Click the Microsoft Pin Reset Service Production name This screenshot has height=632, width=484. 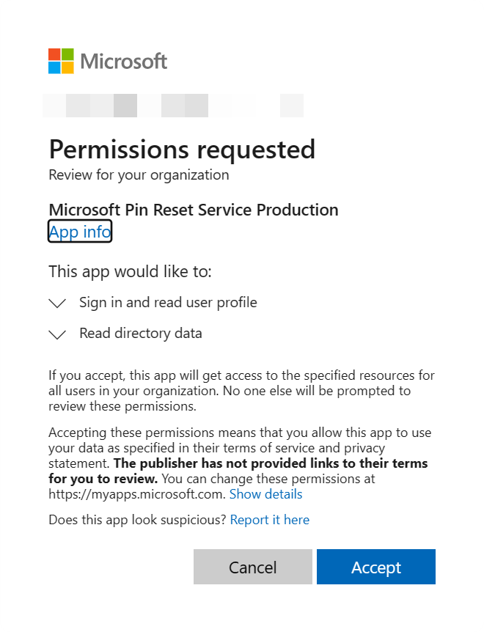pyautogui.click(x=194, y=210)
